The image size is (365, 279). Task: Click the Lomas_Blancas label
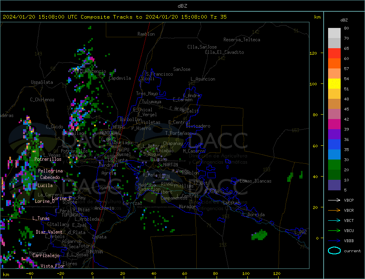point(255,181)
